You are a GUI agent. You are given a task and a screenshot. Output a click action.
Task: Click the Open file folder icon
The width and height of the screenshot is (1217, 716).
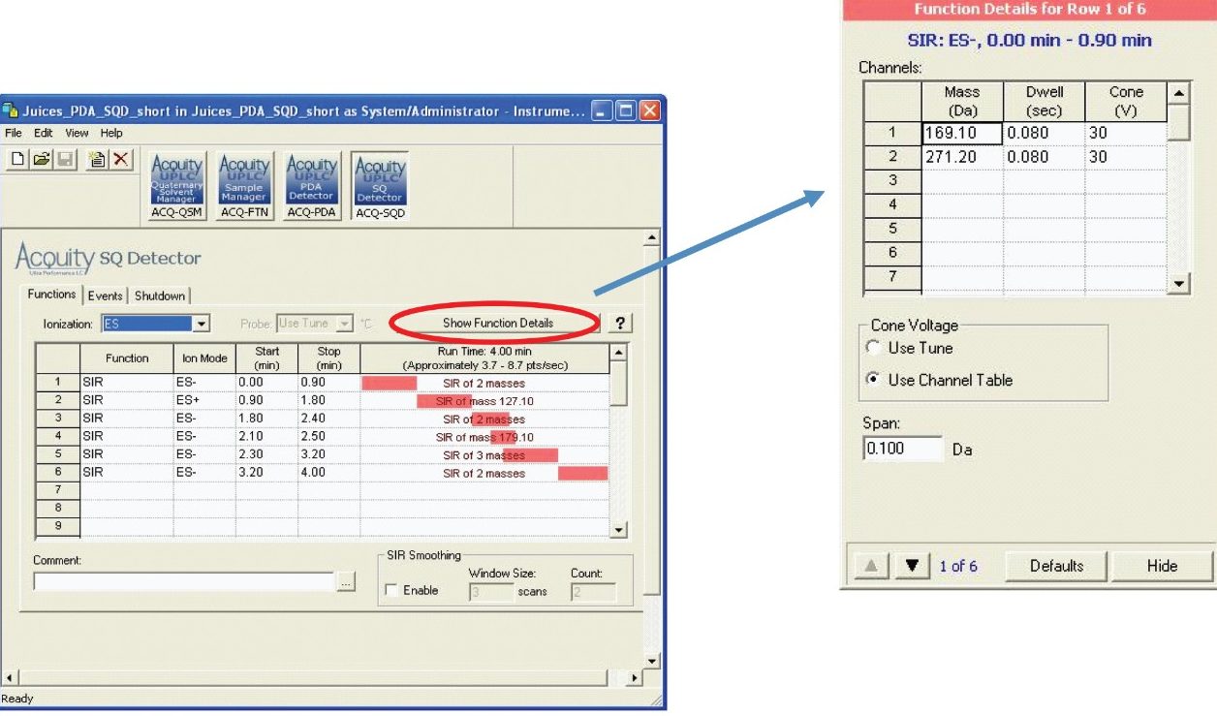40,160
